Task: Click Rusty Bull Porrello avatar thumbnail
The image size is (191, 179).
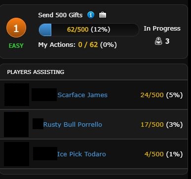Action: pyautogui.click(x=16, y=124)
